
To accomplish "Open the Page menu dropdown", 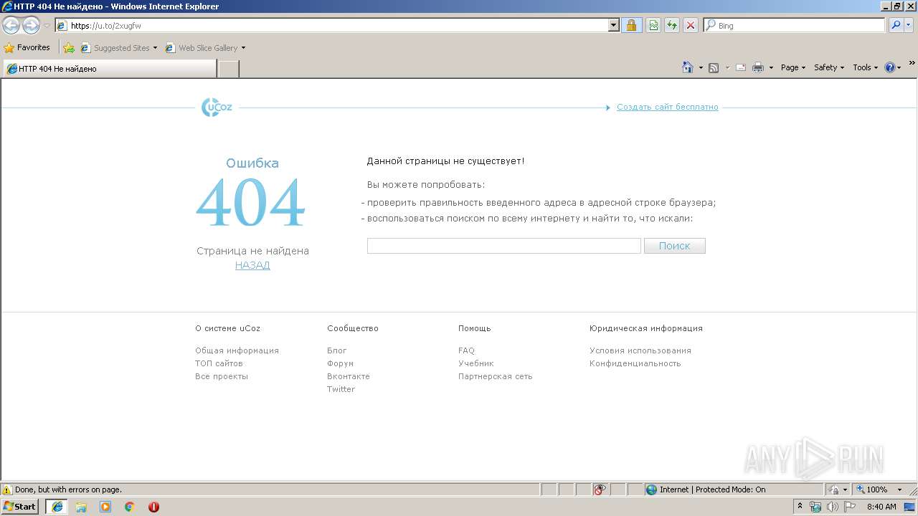I will click(793, 67).
